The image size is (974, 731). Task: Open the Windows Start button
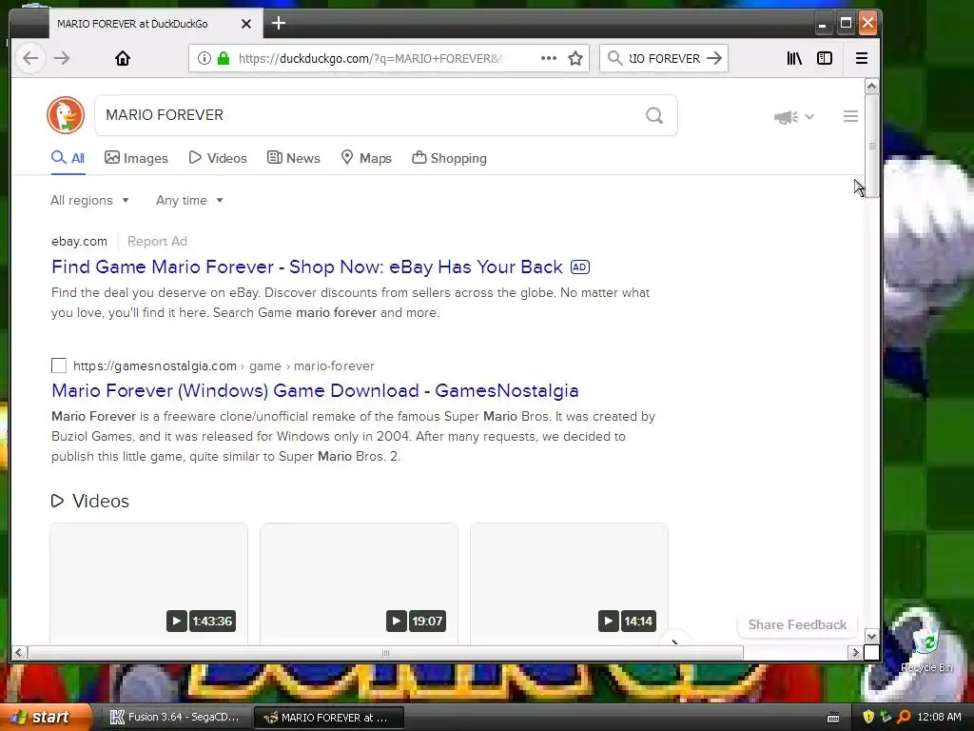[x=45, y=718]
